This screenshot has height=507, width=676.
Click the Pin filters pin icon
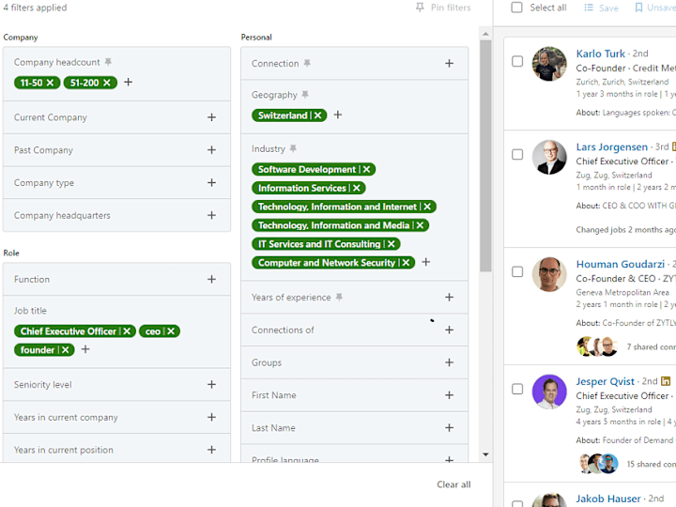tap(420, 8)
